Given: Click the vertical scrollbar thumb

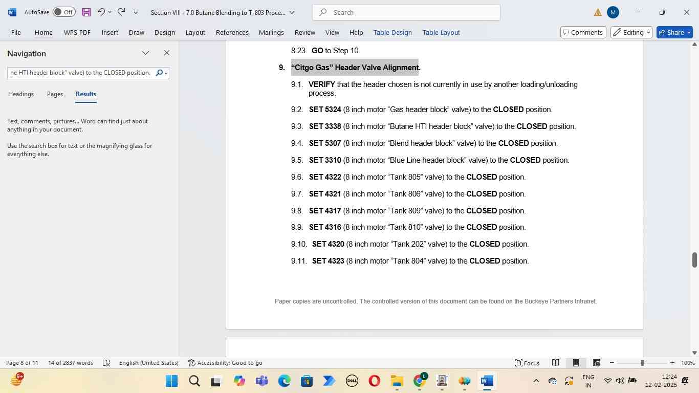Looking at the screenshot, I should [694, 259].
